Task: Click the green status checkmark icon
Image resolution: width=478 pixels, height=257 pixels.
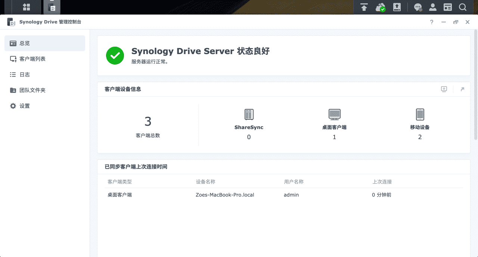Action: [115, 56]
